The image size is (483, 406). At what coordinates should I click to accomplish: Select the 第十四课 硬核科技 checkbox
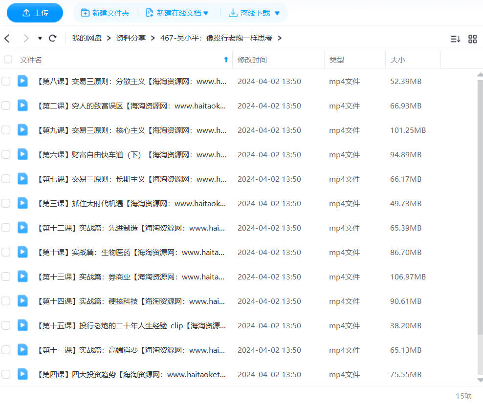click(6, 301)
